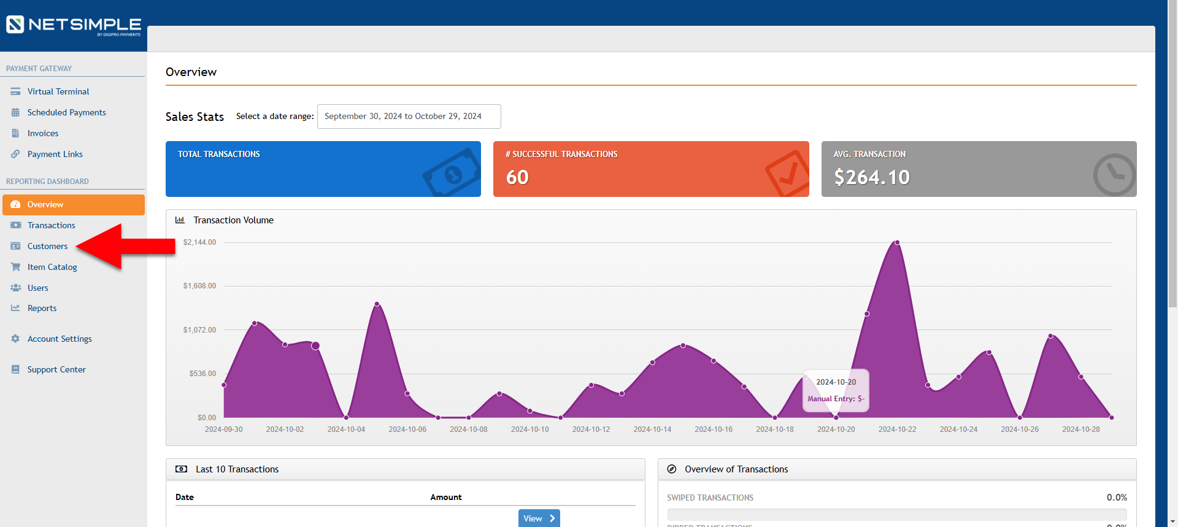
Task: Click the Amount column header
Action: pos(446,497)
